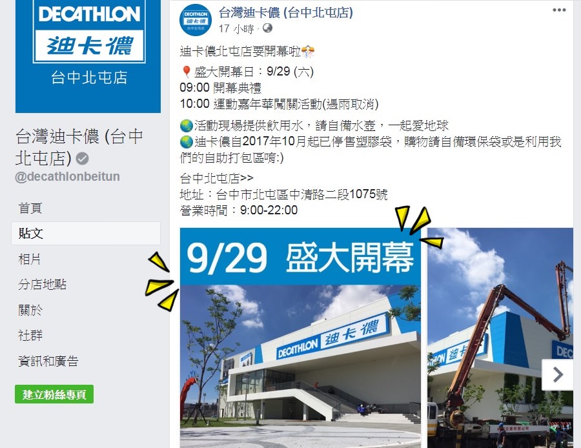Open 相片 in the page sidebar
Screen dimensions: 581x448
coord(30,259)
